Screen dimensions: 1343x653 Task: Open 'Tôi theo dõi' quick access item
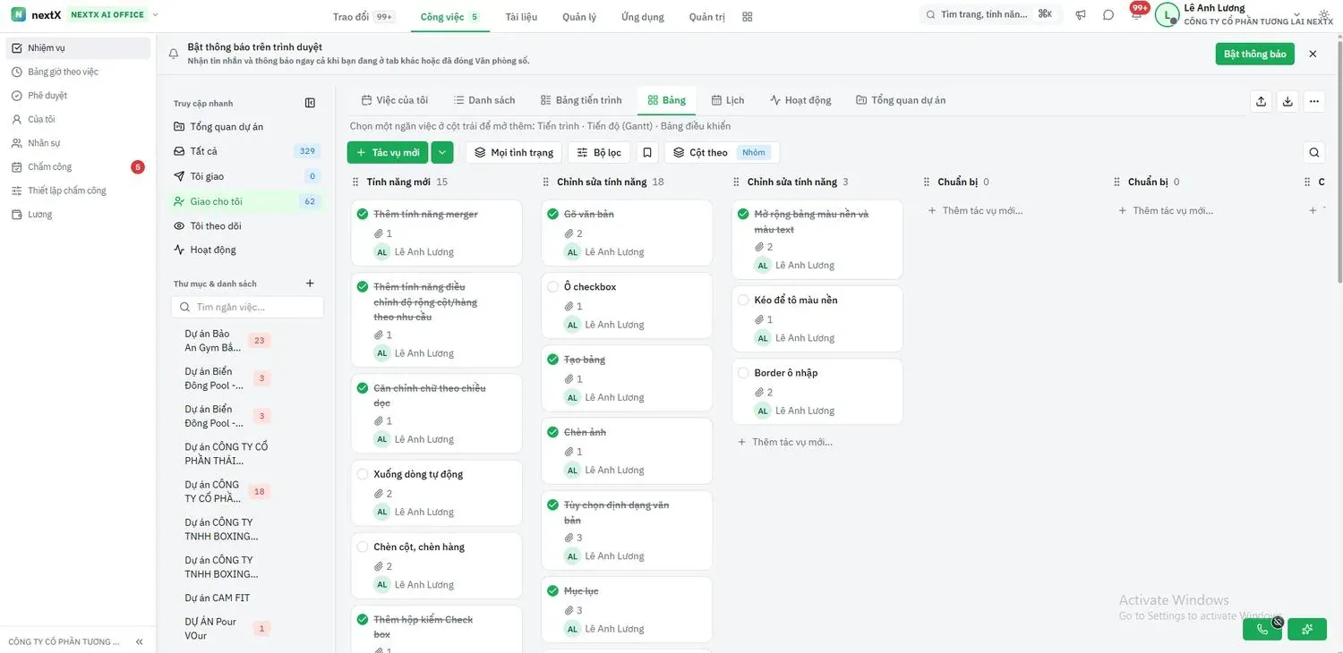click(x=247, y=226)
